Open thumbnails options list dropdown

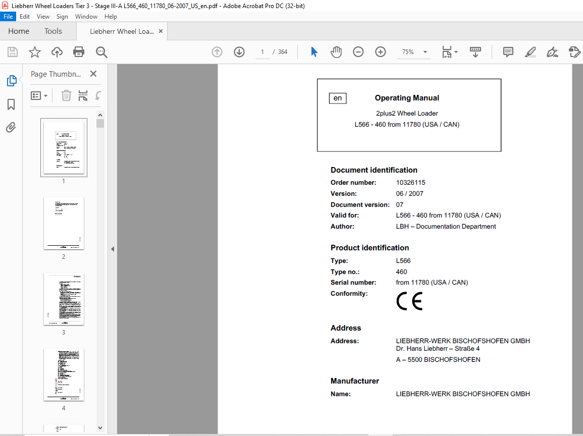(x=39, y=95)
